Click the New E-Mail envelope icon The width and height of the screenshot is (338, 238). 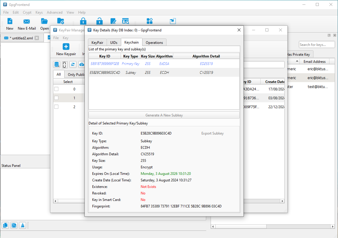27,21
